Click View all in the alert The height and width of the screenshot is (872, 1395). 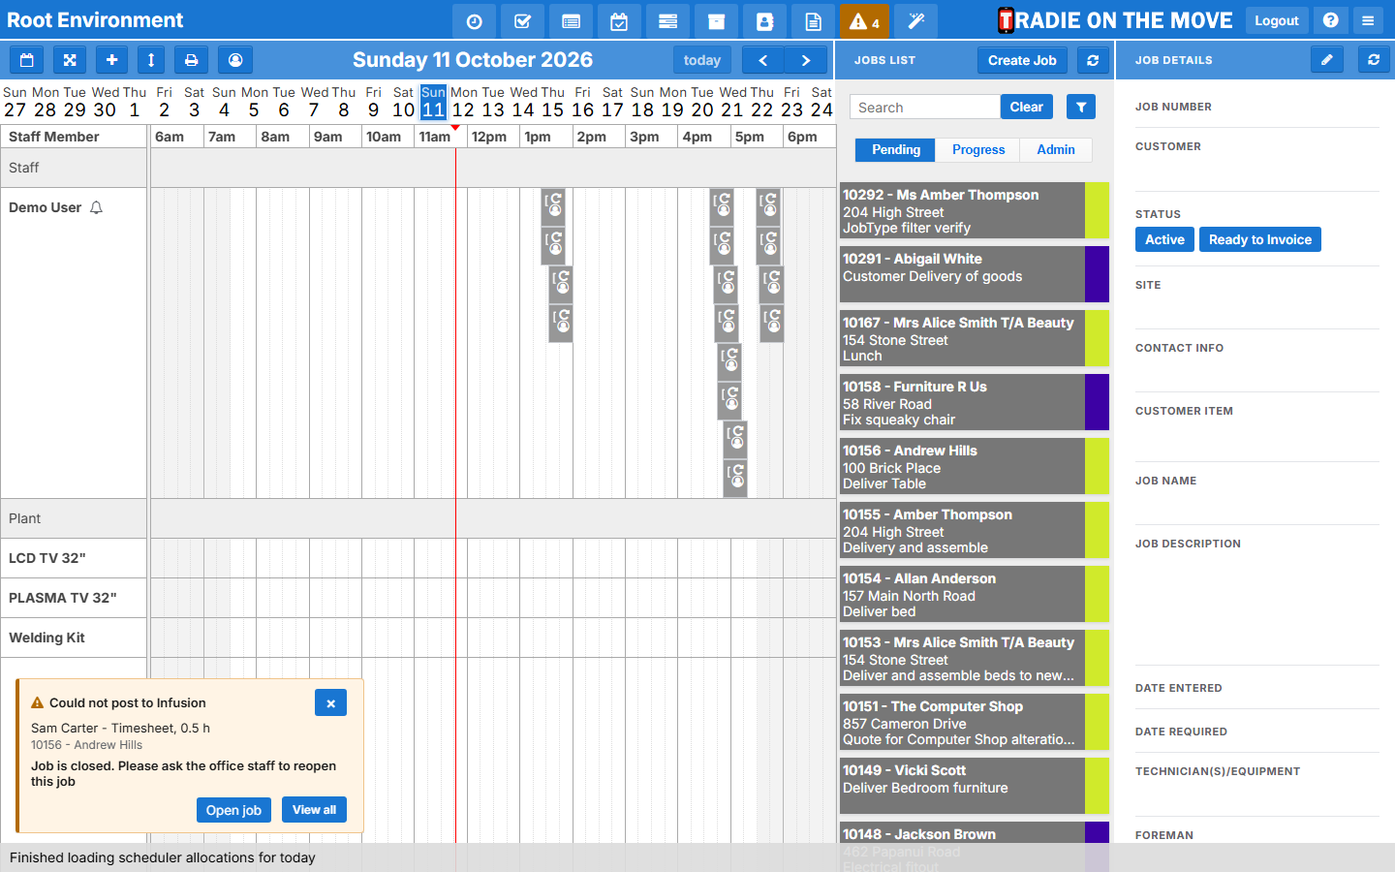(x=314, y=810)
